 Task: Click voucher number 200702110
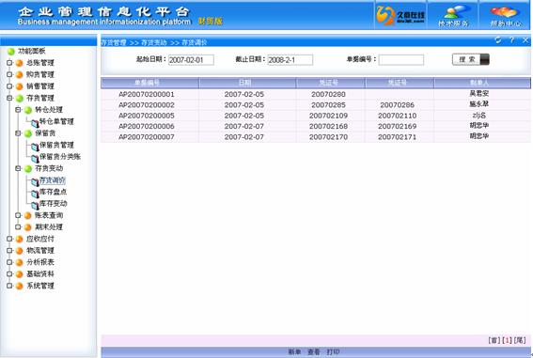pos(397,116)
